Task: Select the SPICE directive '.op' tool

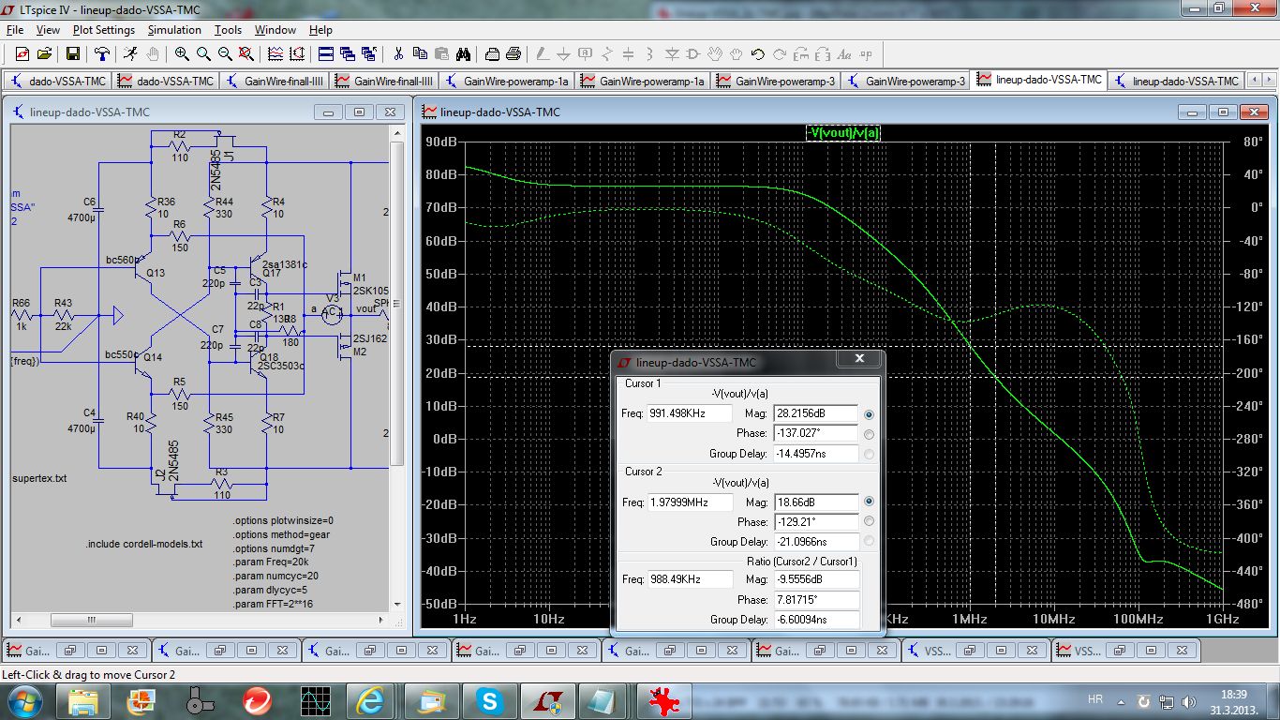Action: coord(866,54)
